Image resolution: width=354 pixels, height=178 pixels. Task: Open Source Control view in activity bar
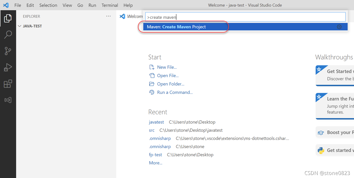pos(8,51)
